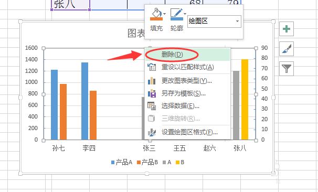Click the green plus Chart Elements button
This screenshot has width=318, height=192.
[x=287, y=29]
